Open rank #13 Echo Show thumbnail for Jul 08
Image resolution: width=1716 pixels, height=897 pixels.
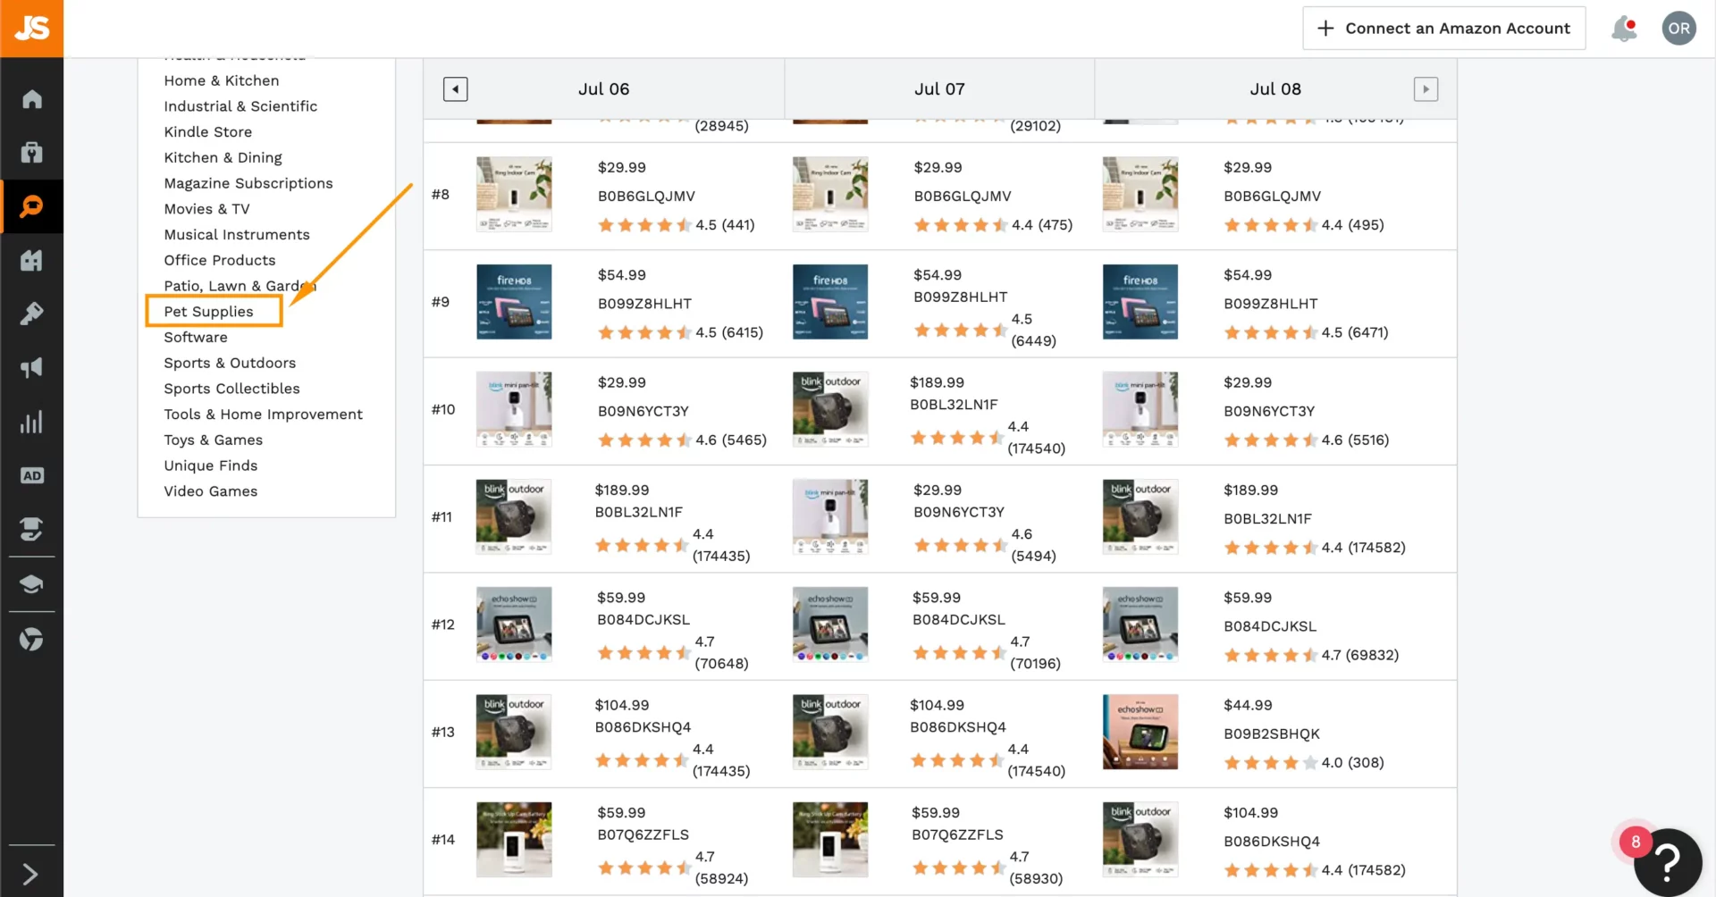1140,732
